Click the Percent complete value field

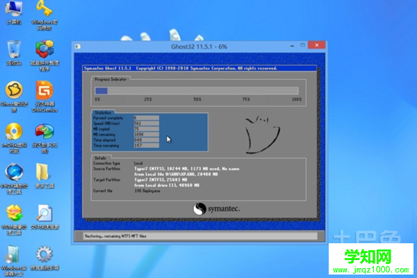click(x=146, y=117)
